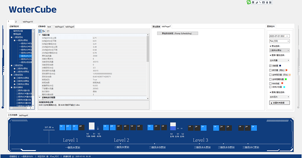Click the Pump Scheduling button
302x158 pixels.
(x=178, y=34)
